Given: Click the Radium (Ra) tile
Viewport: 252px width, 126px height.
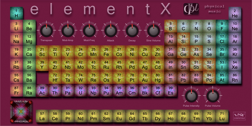Looking at the screenshot, I should (x=29, y=90).
